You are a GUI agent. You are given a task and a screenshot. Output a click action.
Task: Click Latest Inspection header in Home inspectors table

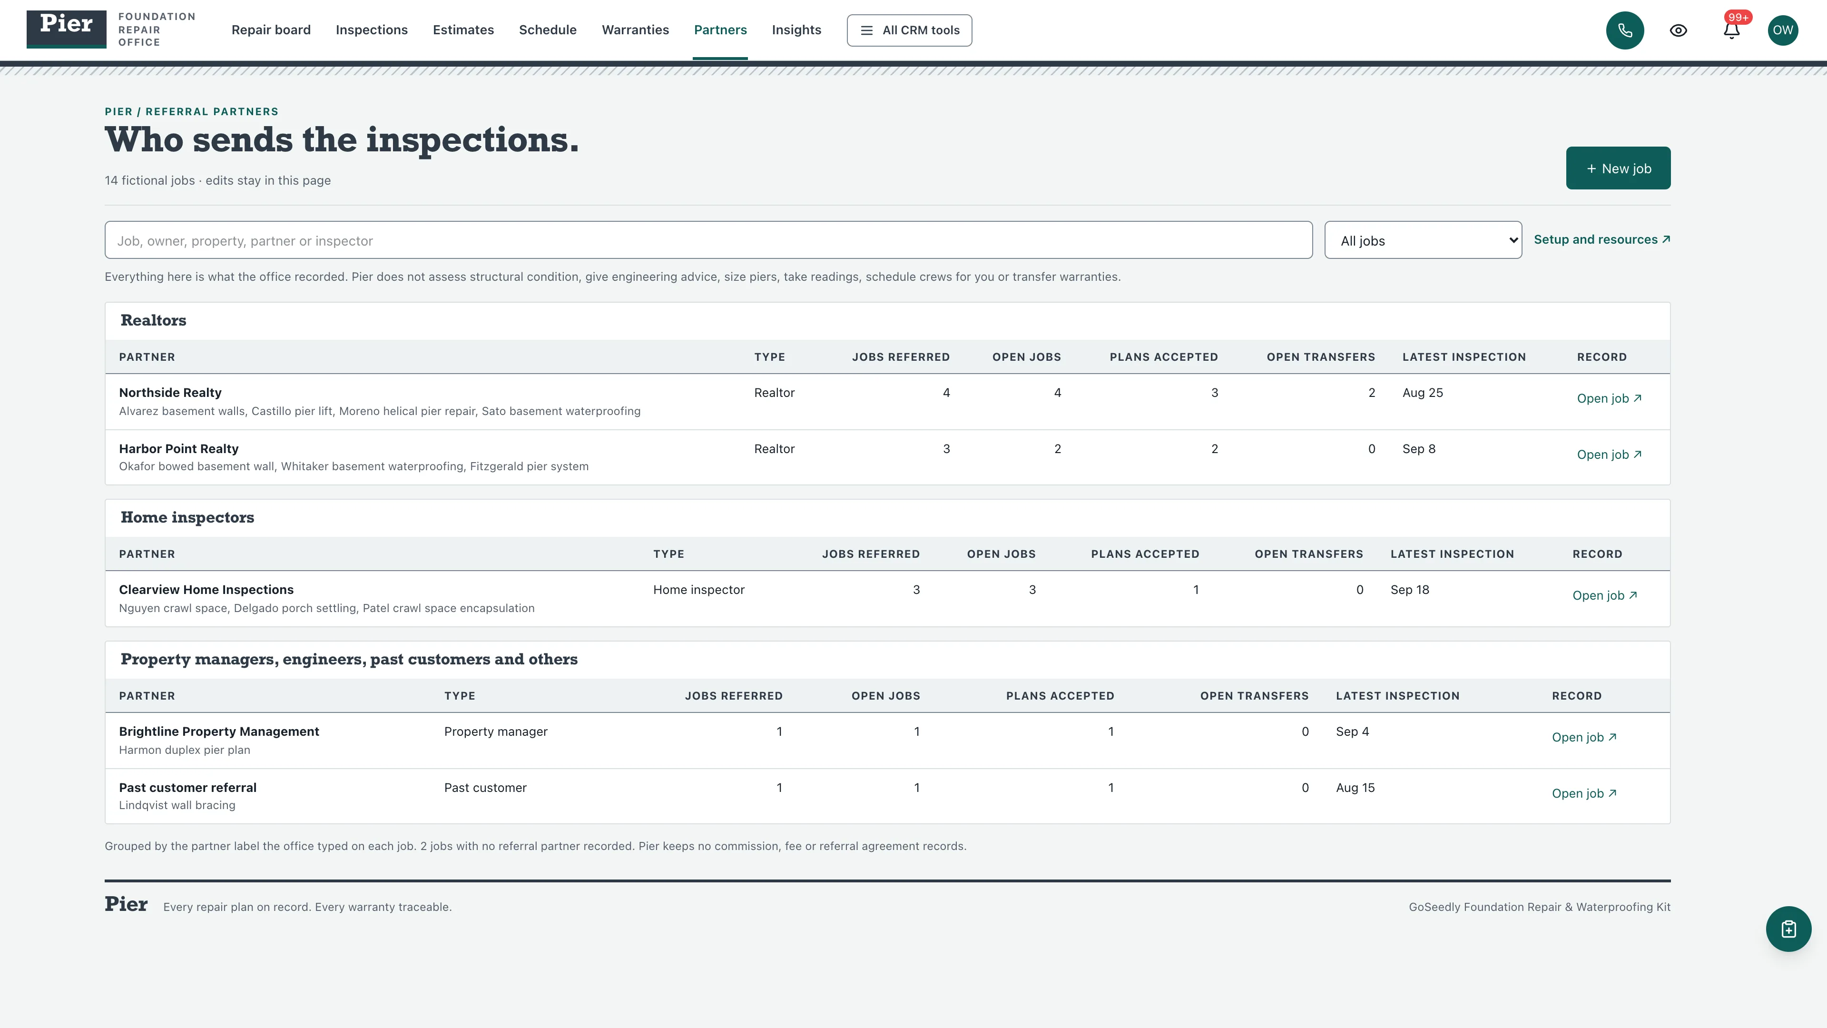coord(1452,555)
